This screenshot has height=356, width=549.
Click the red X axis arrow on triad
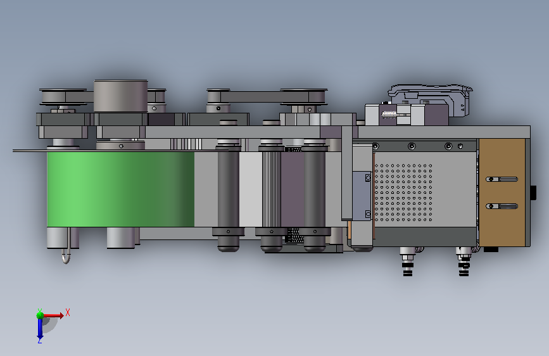coord(54,315)
